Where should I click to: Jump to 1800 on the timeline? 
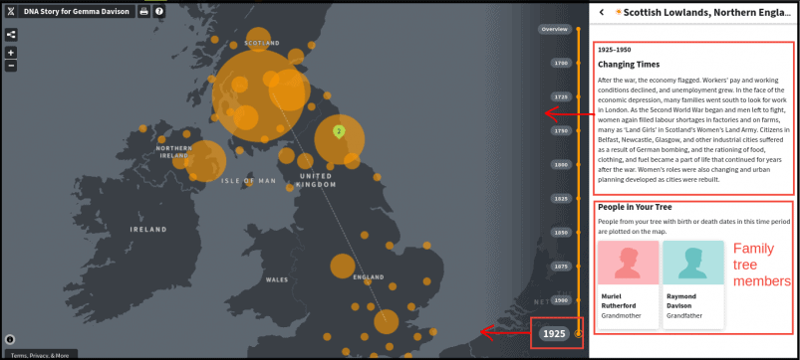tap(561, 164)
